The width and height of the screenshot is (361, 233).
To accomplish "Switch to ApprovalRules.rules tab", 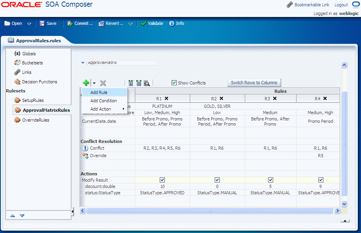I will 34,41.
